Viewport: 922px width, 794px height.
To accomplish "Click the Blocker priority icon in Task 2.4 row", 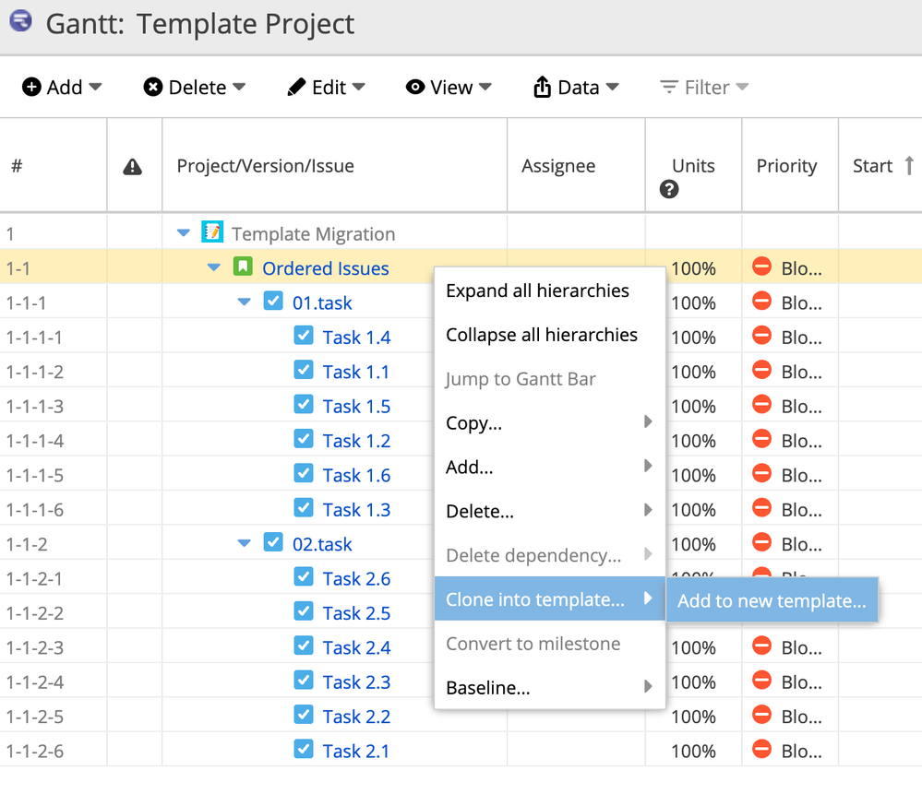I will (761, 646).
